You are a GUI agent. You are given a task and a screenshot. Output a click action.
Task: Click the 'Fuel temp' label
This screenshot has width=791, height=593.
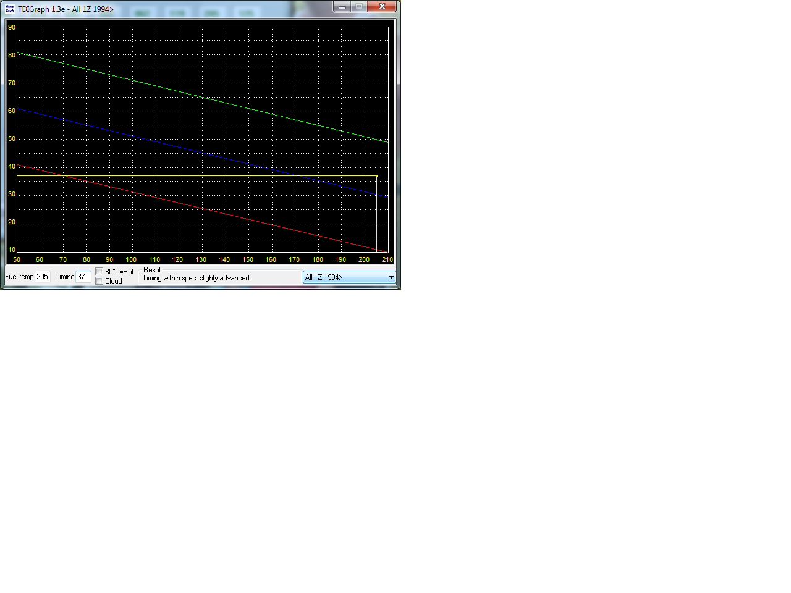pos(19,277)
